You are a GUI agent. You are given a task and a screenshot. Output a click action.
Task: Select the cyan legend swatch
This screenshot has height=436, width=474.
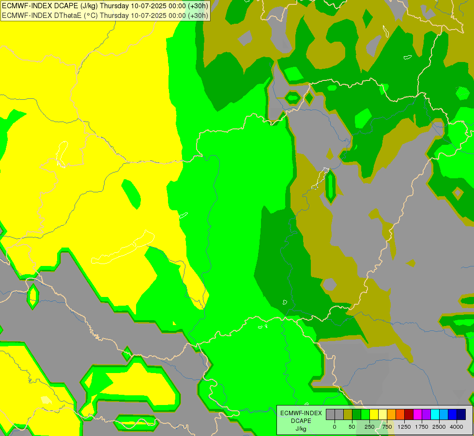click(435, 415)
